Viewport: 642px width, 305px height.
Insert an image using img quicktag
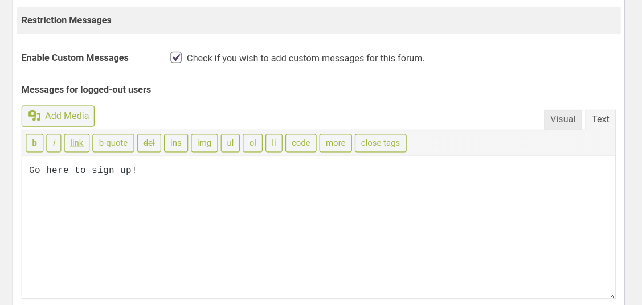[x=205, y=143]
